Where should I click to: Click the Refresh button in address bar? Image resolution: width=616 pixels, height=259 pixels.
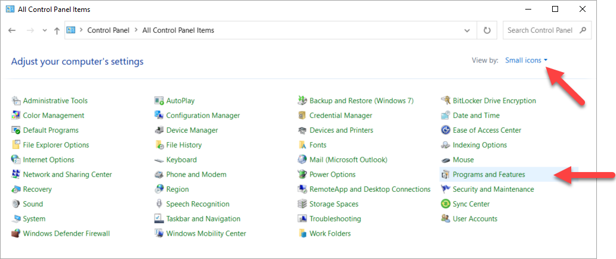[488, 30]
